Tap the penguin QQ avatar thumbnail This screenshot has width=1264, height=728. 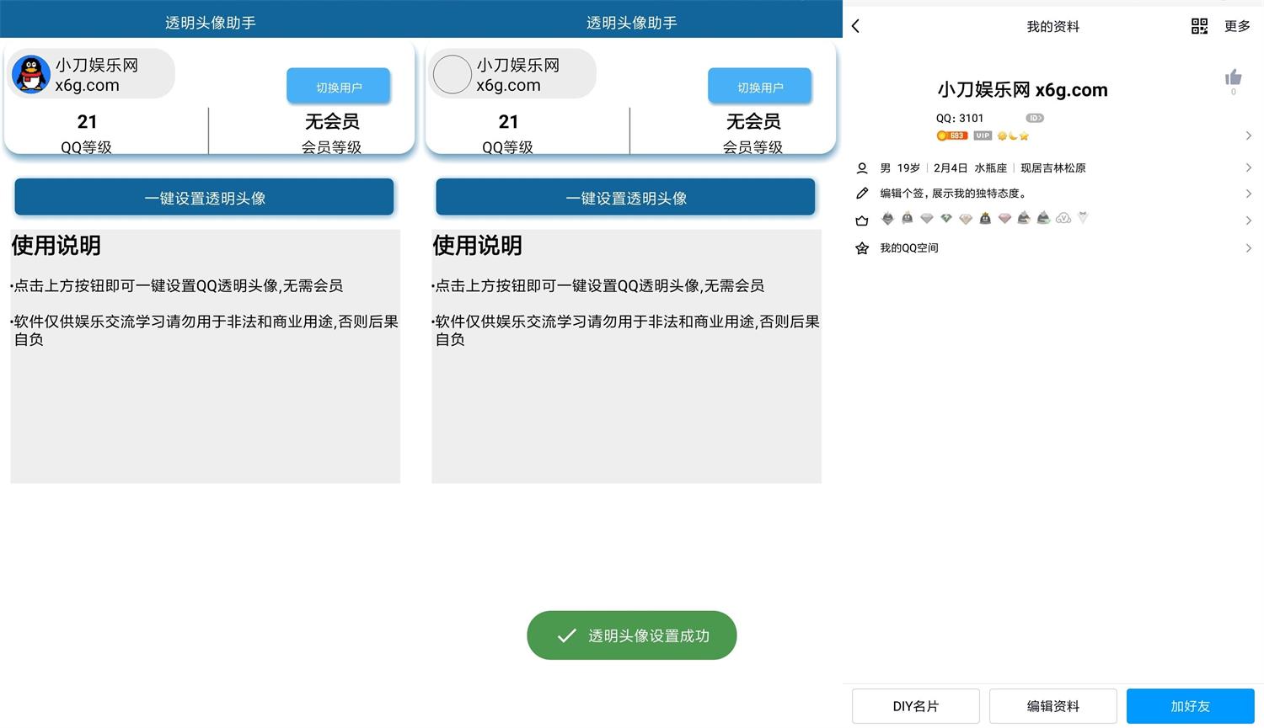coord(30,74)
